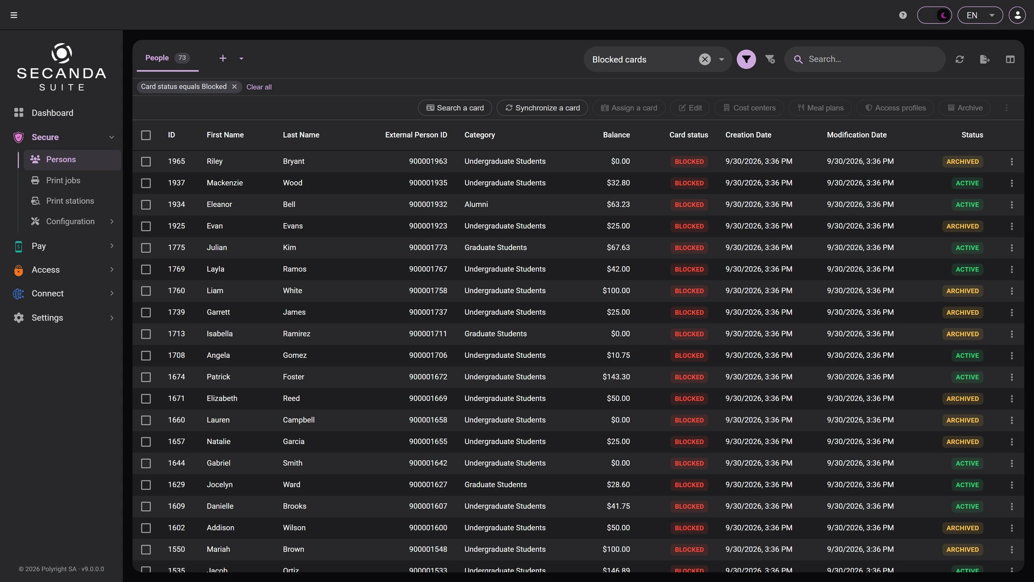Check the row for Liam White
Screen dimensions: 1034x582
146,291
